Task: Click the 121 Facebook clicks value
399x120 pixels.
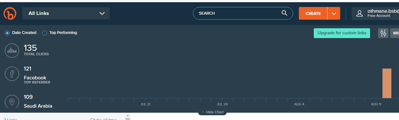Action: point(27,69)
